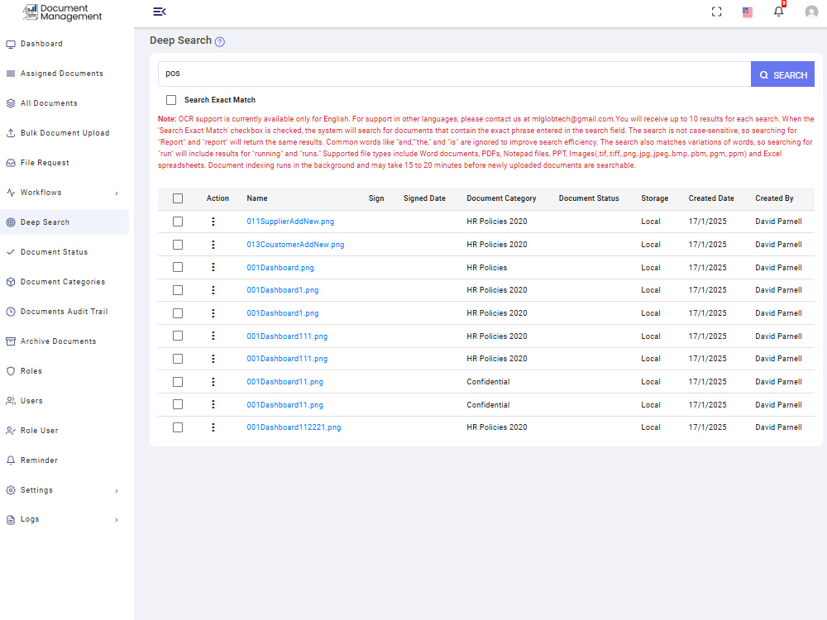This screenshot has height=620, width=827.
Task: Open action menu for 013CoustomerAddNew.png
Action: pyautogui.click(x=213, y=245)
